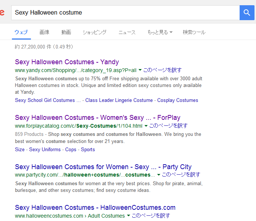Viewport: 256px width, 221px height.
Task: Switch to the 画像 tab
Action: tap(44, 32)
